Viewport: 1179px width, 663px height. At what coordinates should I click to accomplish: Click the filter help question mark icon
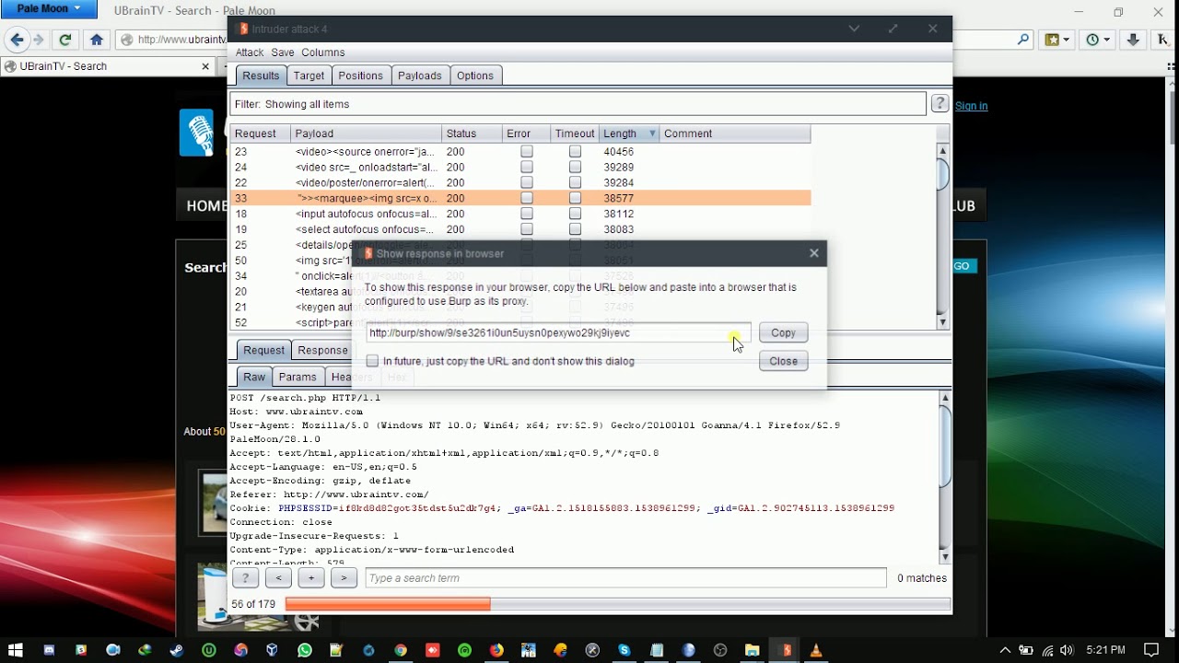pyautogui.click(x=940, y=103)
